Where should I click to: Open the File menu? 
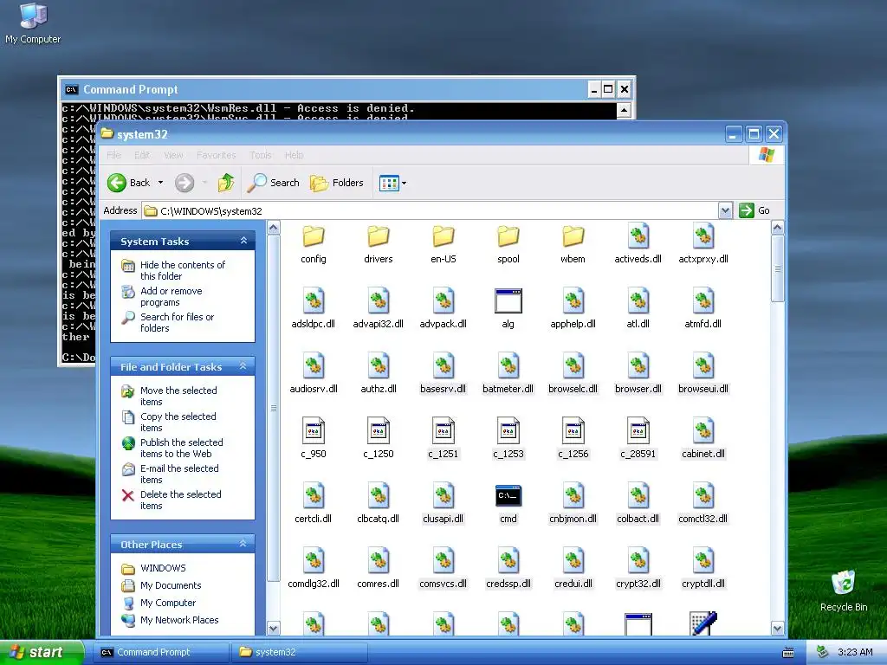(113, 155)
